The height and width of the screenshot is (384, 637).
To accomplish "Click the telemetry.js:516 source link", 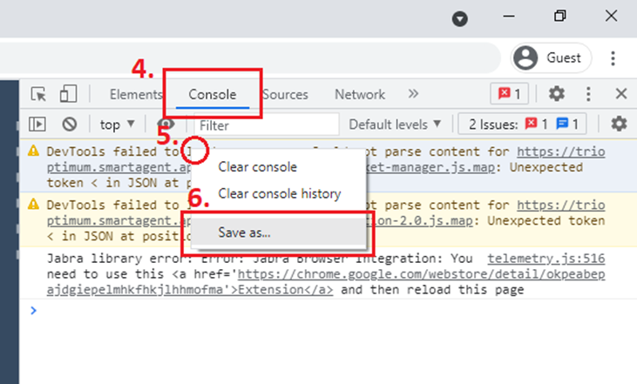I will pos(546,259).
